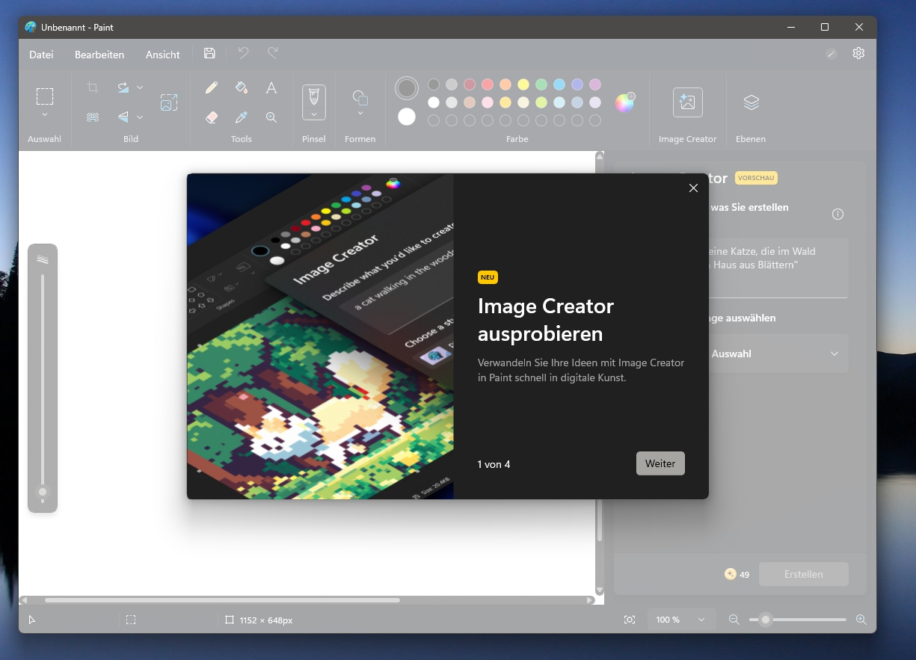Click the zoom in magnifier in status bar

[x=861, y=620]
